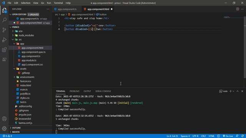Open the Help menu
The height and width of the screenshot is (138, 246).
(x=68, y=3)
